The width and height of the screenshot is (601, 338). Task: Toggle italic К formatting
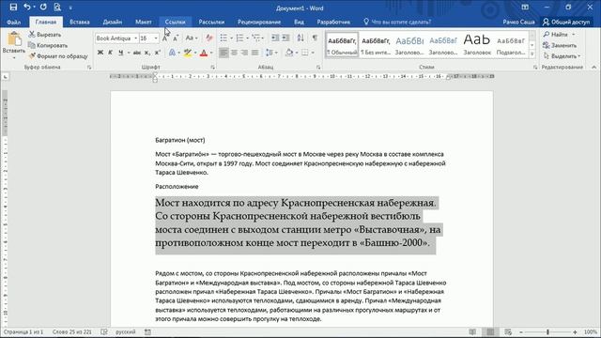tap(110, 53)
